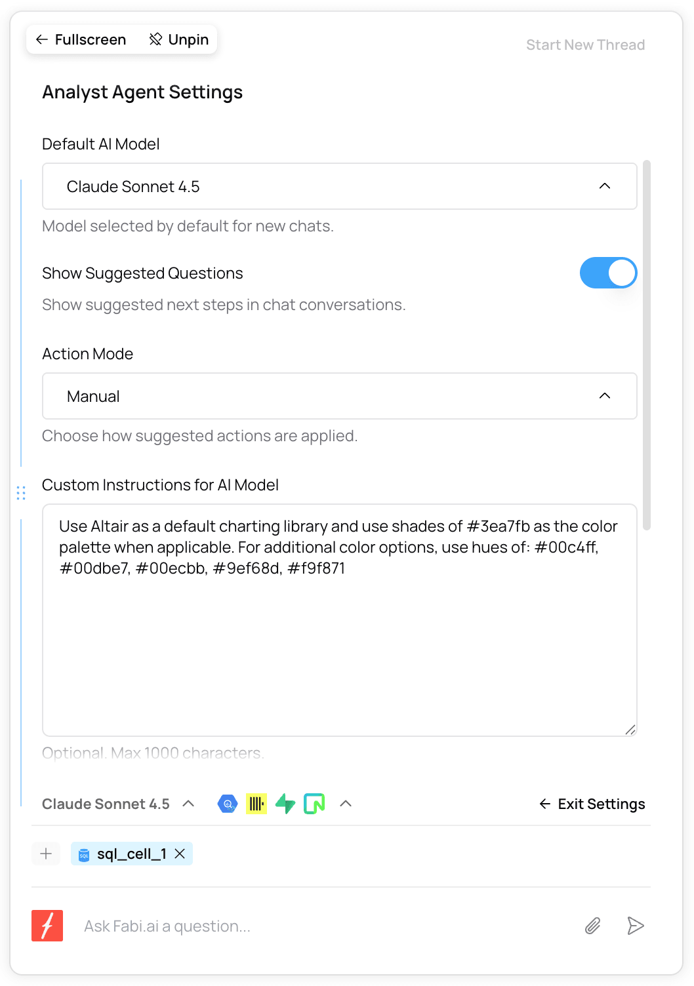Open the Default AI Model dropdown
The height and width of the screenshot is (986, 694).
click(339, 187)
